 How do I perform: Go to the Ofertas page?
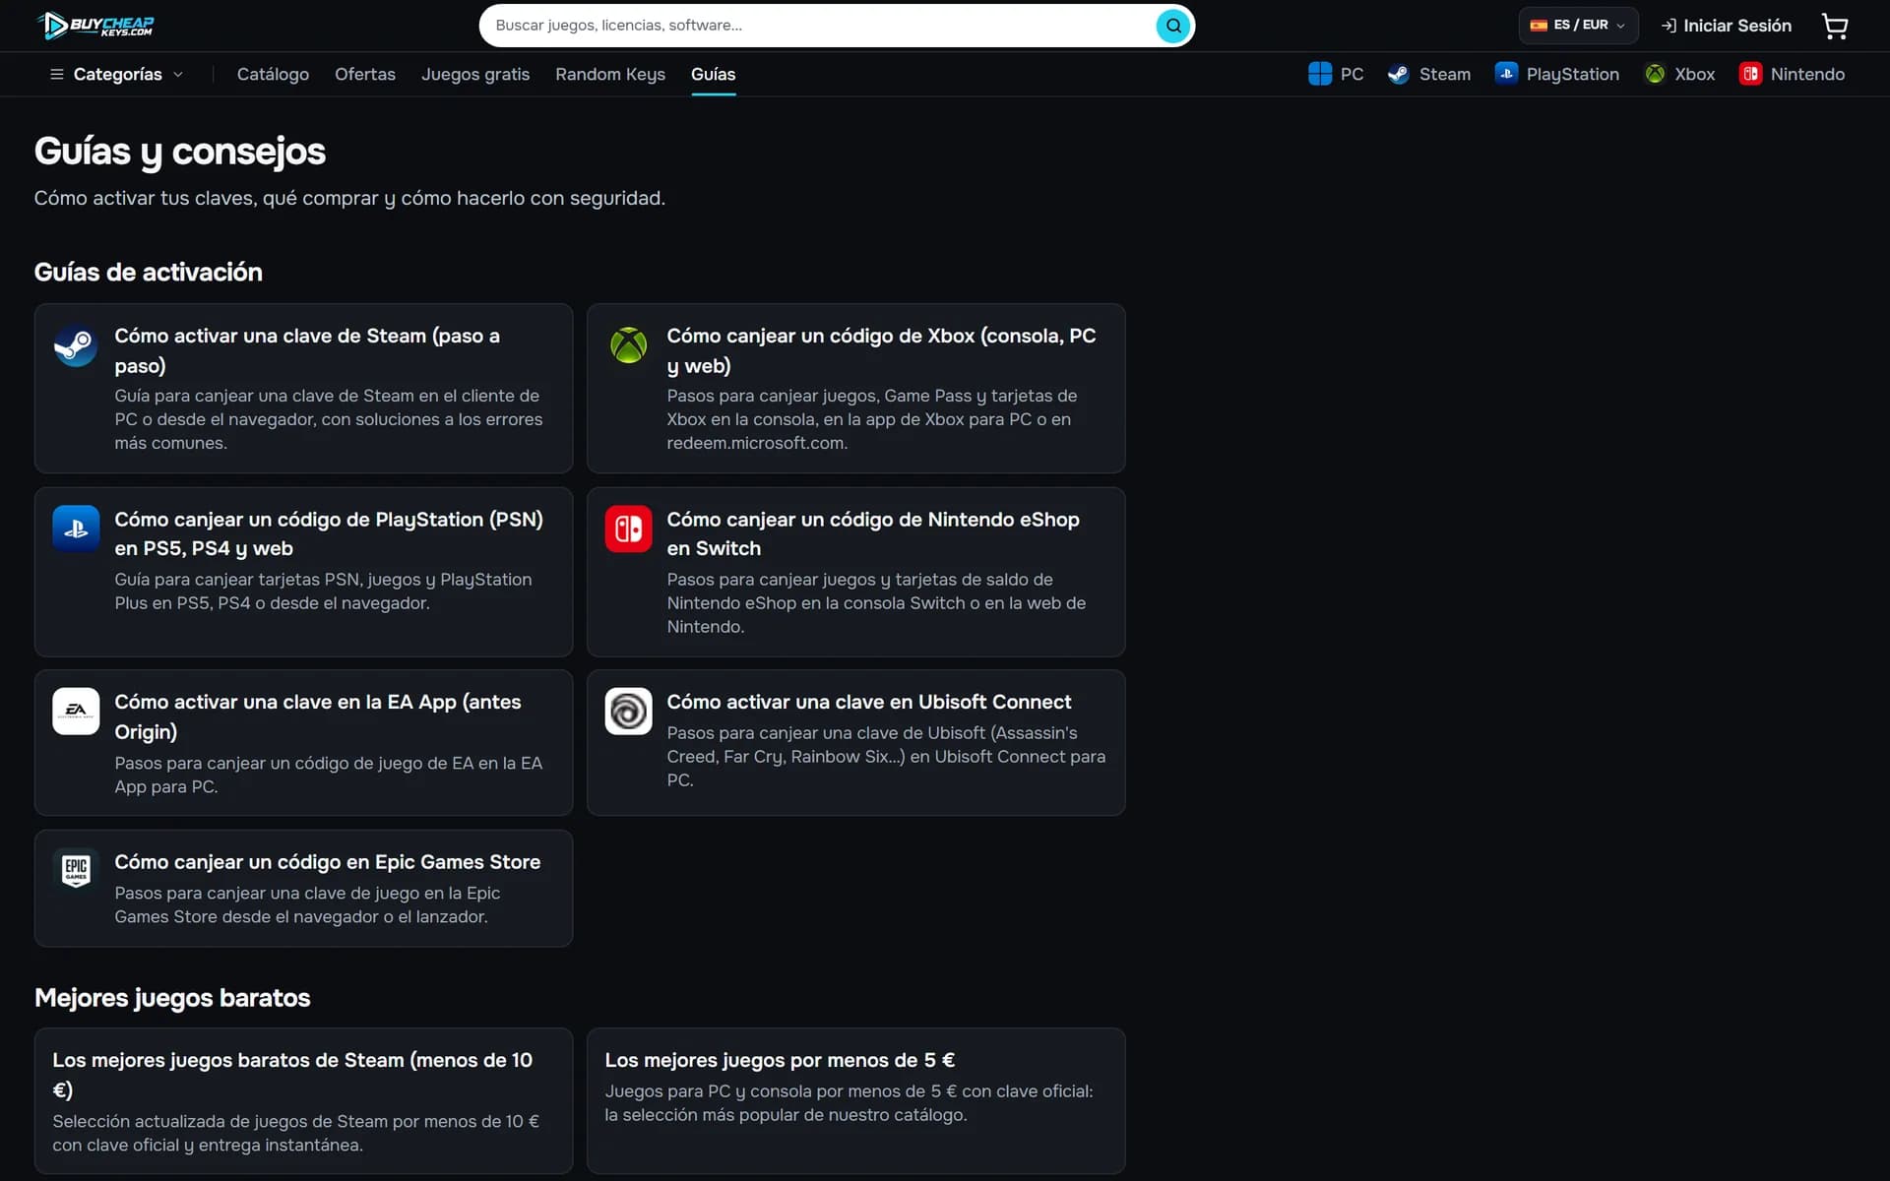[365, 74]
